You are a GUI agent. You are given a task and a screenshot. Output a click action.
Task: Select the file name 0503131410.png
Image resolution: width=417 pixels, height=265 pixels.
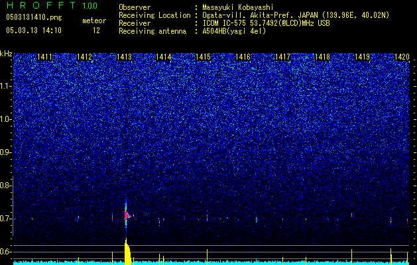(34, 18)
